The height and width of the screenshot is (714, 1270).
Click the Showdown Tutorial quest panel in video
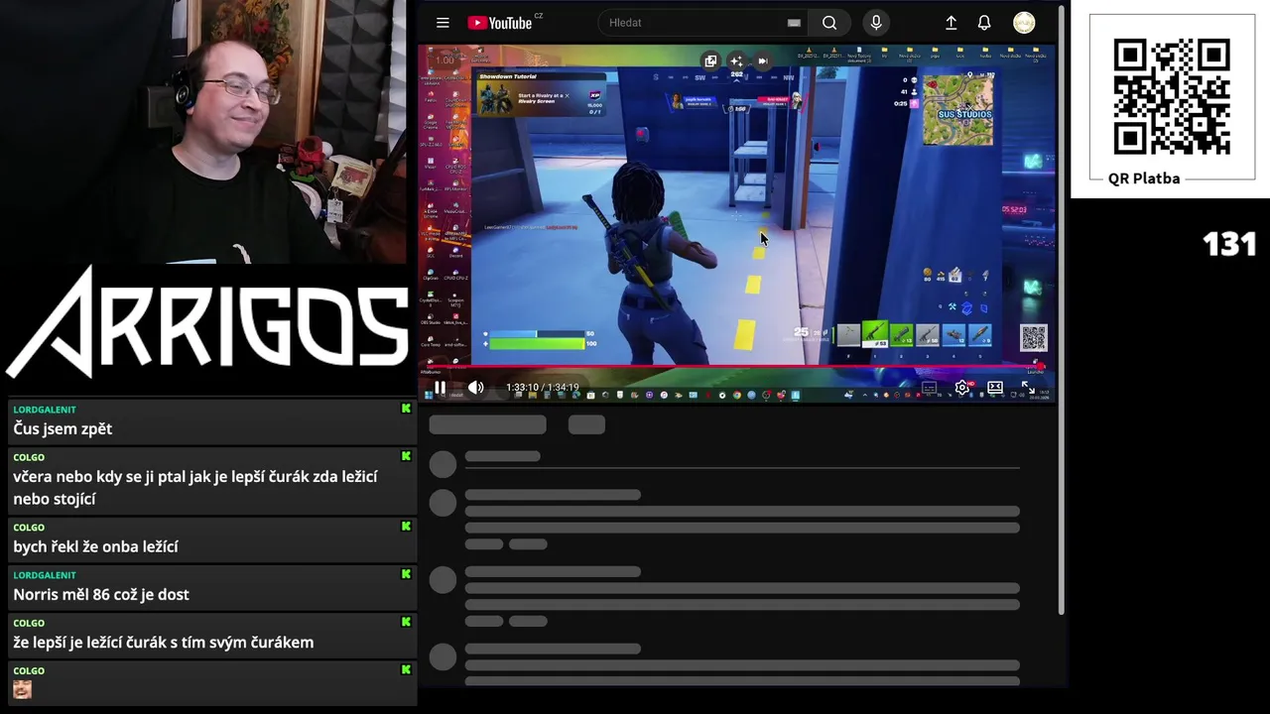click(x=541, y=94)
